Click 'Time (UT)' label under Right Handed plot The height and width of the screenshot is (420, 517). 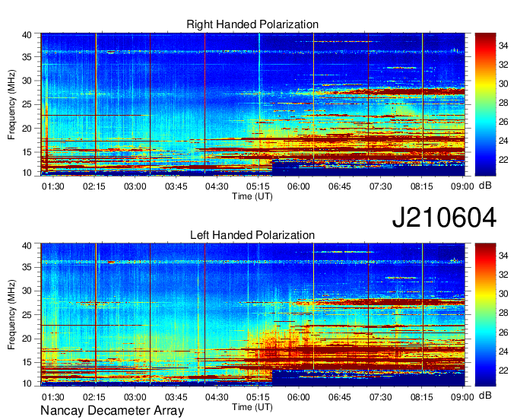click(252, 196)
